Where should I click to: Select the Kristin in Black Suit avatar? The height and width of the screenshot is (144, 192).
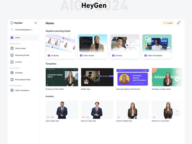133,110
